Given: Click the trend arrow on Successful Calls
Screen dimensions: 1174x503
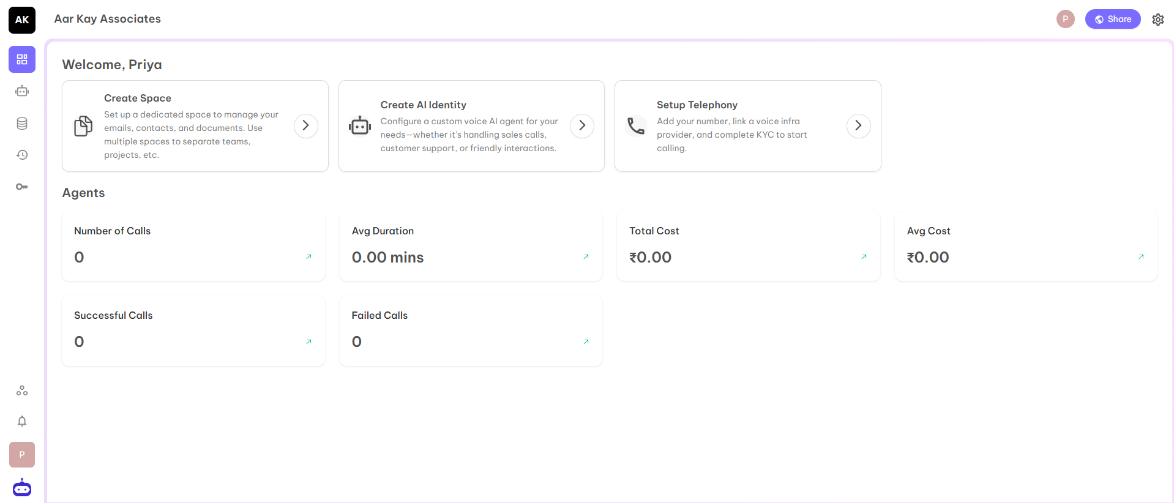Looking at the screenshot, I should (308, 342).
